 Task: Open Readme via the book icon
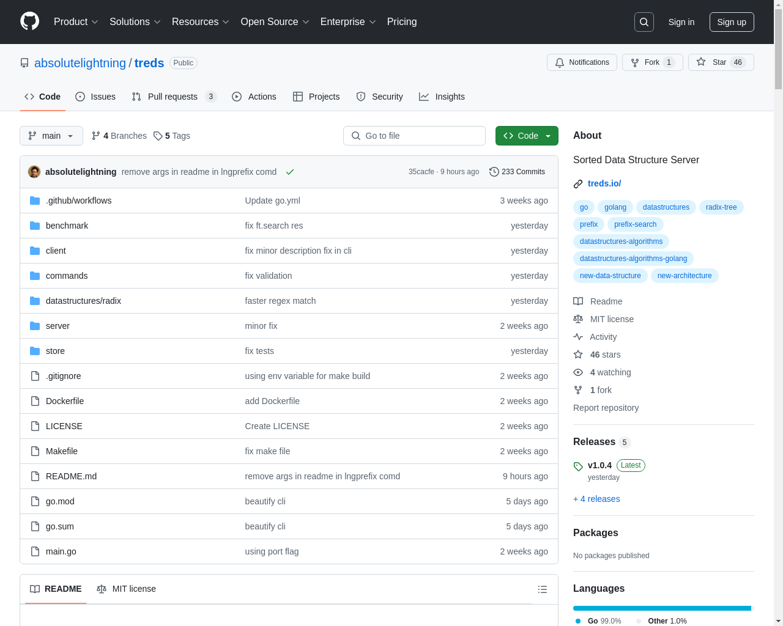(578, 301)
